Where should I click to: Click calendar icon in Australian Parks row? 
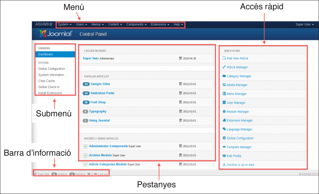pyautogui.click(x=181, y=93)
